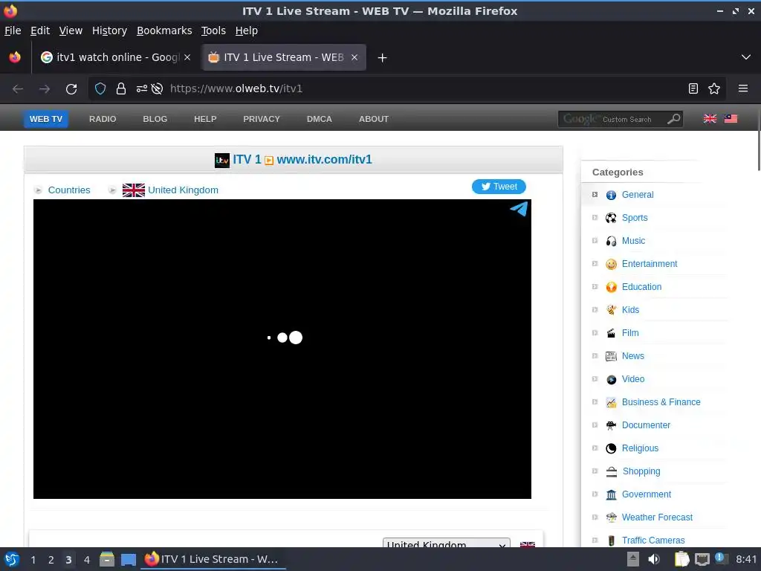Image resolution: width=761 pixels, height=571 pixels.
Task: Go to Countries breadcrumb link
Action: click(x=69, y=190)
